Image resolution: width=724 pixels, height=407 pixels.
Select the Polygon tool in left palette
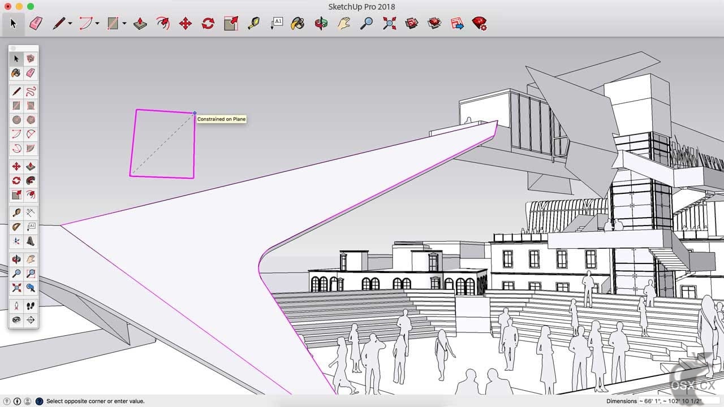point(31,120)
